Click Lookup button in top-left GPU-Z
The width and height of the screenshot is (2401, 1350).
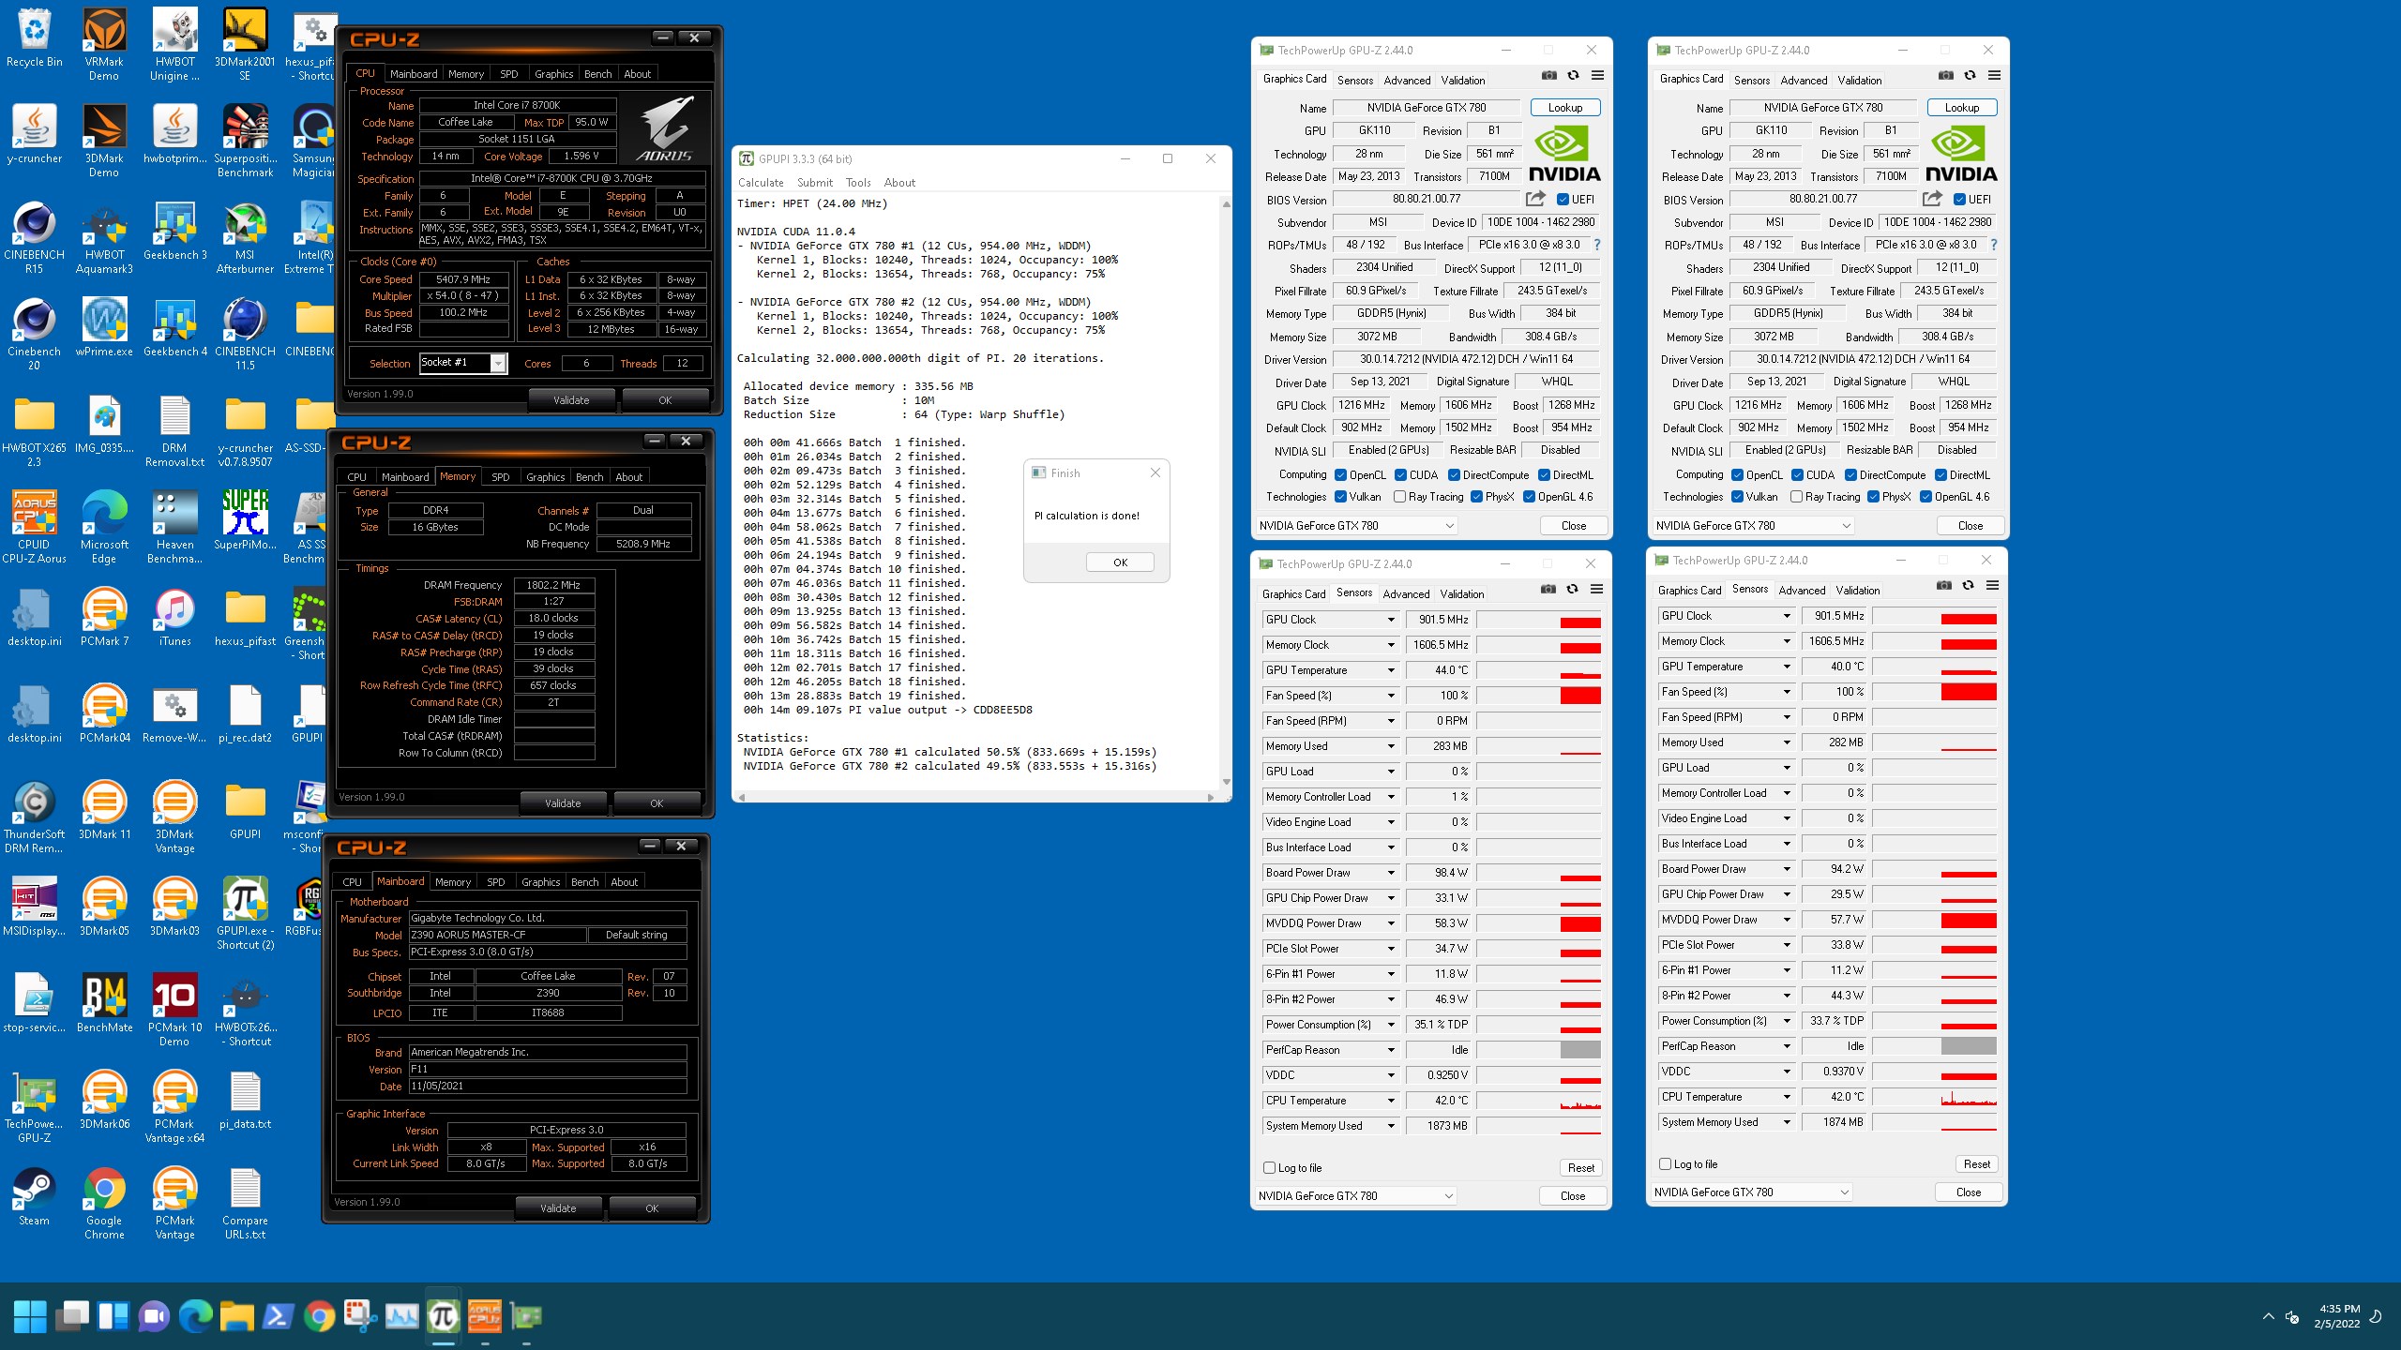coord(1565,108)
